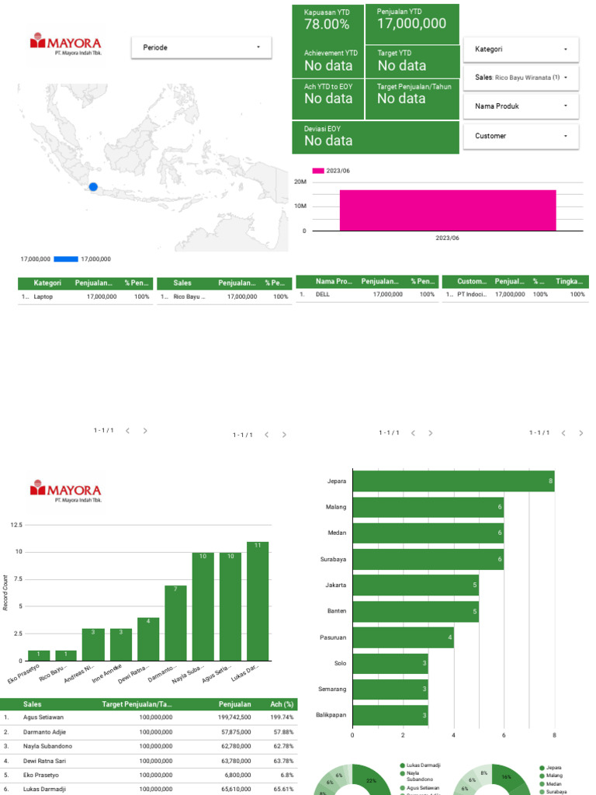Click the Target Penjualan/Tahun scorecard
596x795 pixels.
(412, 99)
